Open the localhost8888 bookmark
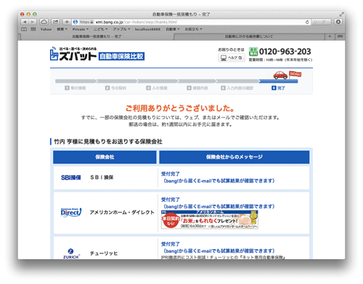The width and height of the screenshot is (363, 284). 147,29
